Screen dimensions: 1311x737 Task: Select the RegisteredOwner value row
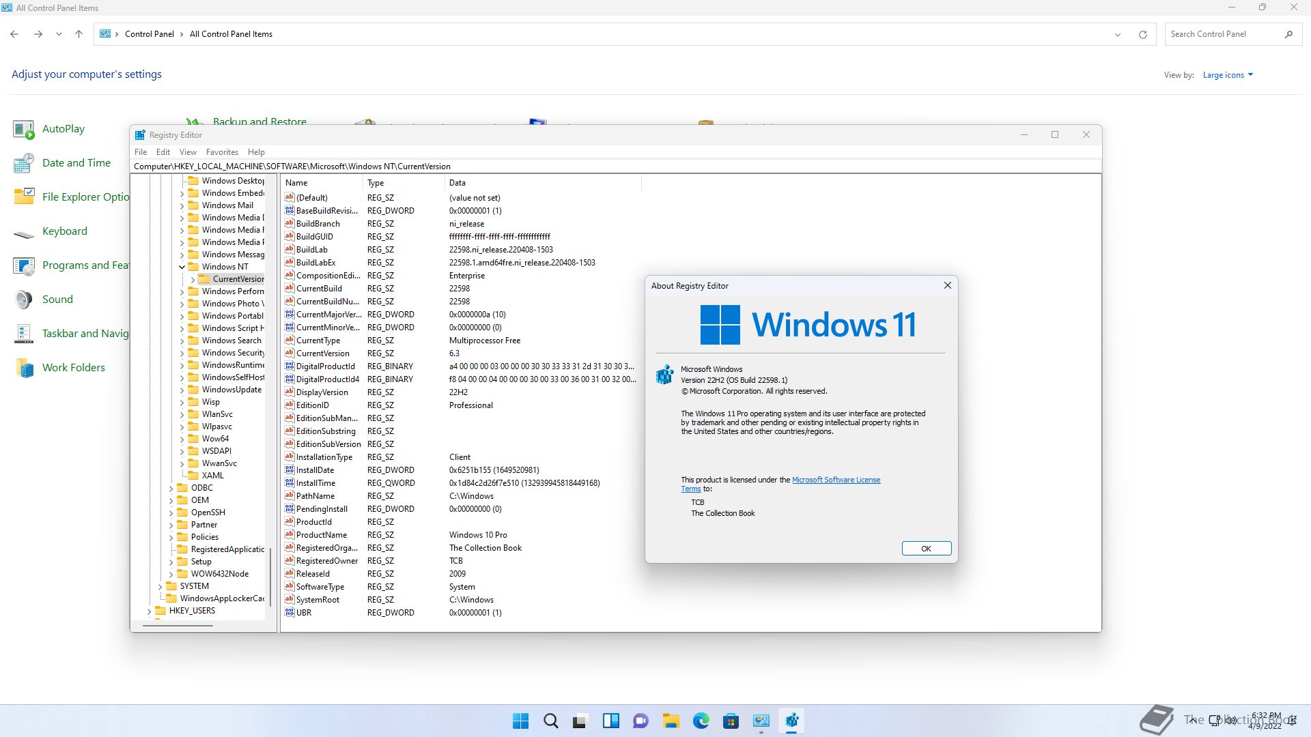click(x=461, y=561)
